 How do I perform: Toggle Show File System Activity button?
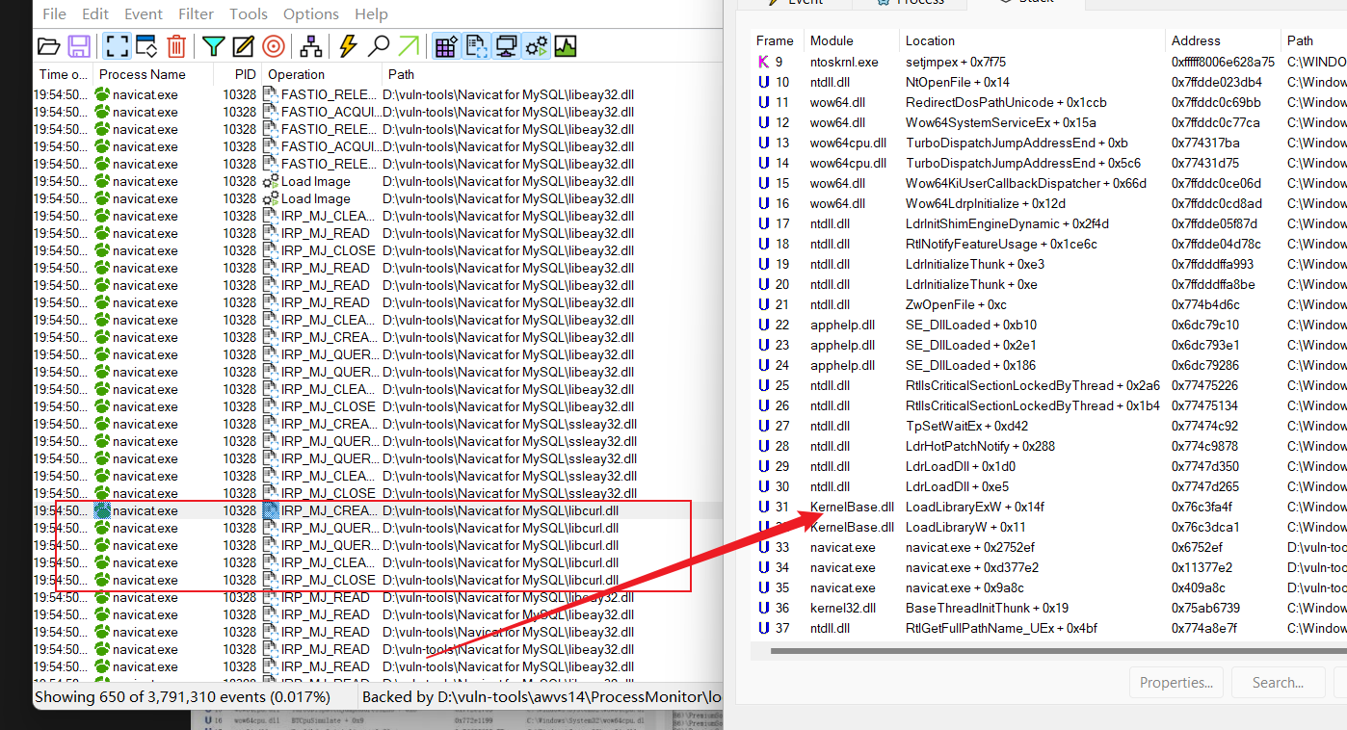coord(477,45)
